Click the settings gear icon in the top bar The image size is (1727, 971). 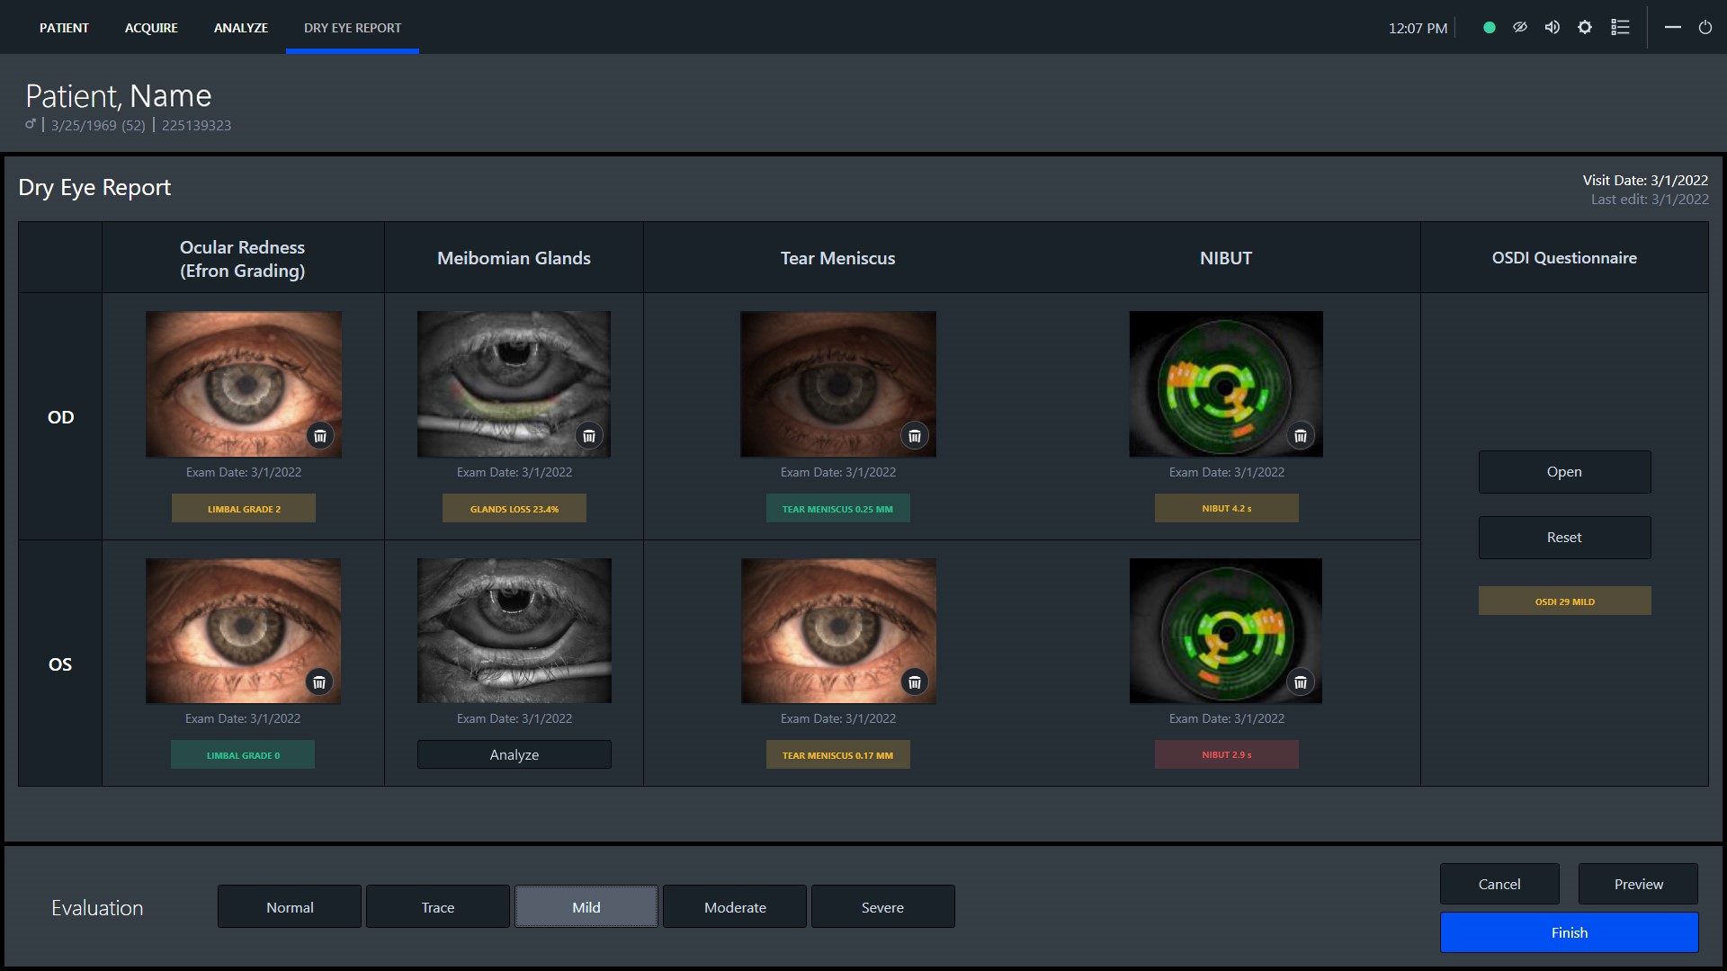tap(1585, 26)
